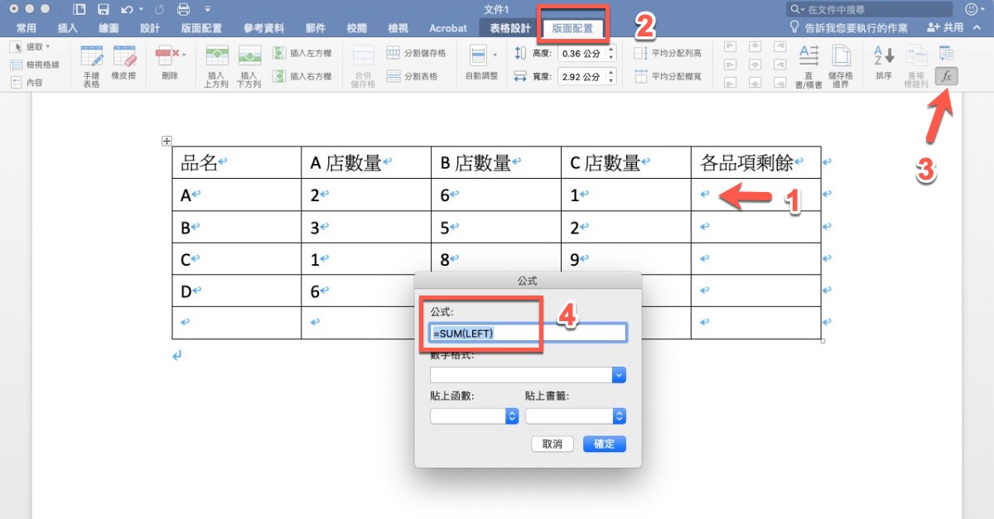The height and width of the screenshot is (519, 994).
Task: Switch to the Design (設計) tab
Action: click(150, 27)
